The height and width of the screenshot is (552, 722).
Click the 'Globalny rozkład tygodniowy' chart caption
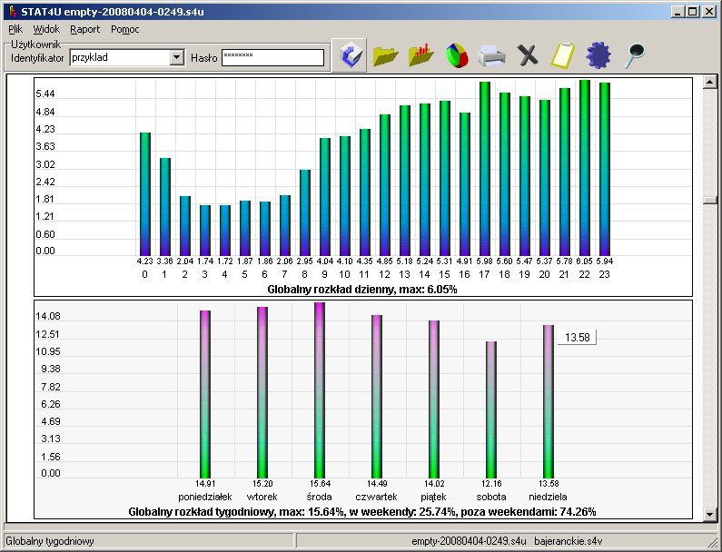pos(362,511)
